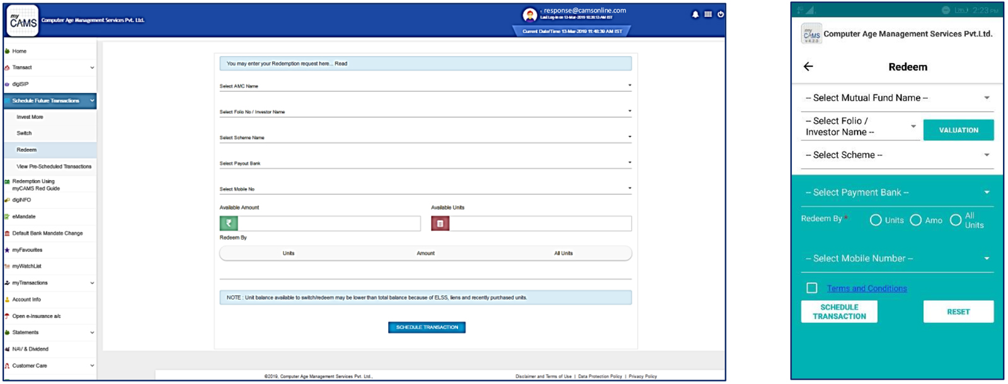Check the Terms and Conditions checkbox
The image size is (1008, 384).
pyautogui.click(x=812, y=288)
